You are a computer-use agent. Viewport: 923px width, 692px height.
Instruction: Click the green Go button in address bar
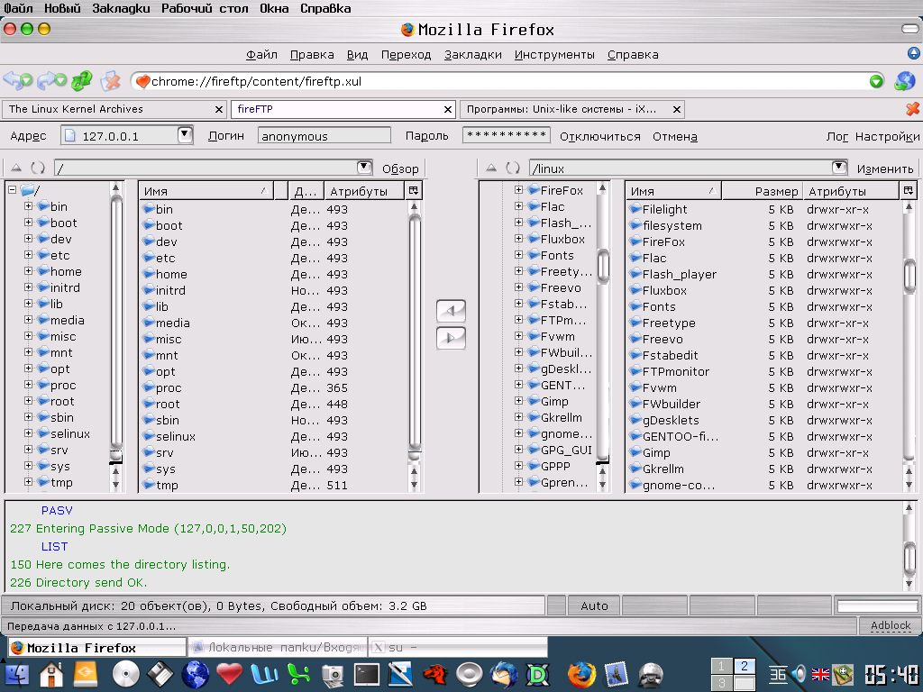(876, 81)
